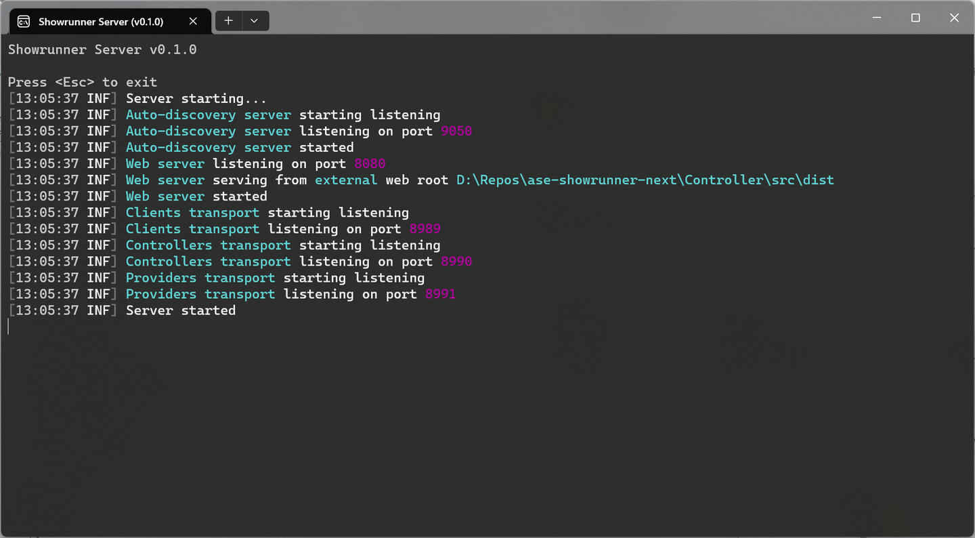Select the Showrunner Server (v0.1.0) tab title

[101, 22]
